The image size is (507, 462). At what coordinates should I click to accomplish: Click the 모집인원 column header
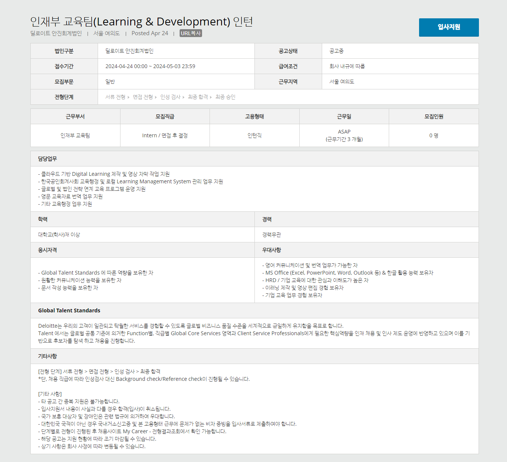[x=434, y=116]
